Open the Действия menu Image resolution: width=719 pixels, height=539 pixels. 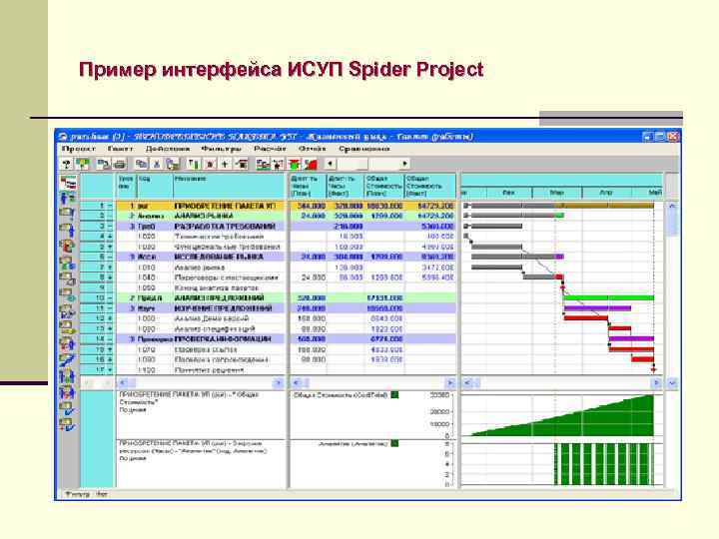(168, 149)
